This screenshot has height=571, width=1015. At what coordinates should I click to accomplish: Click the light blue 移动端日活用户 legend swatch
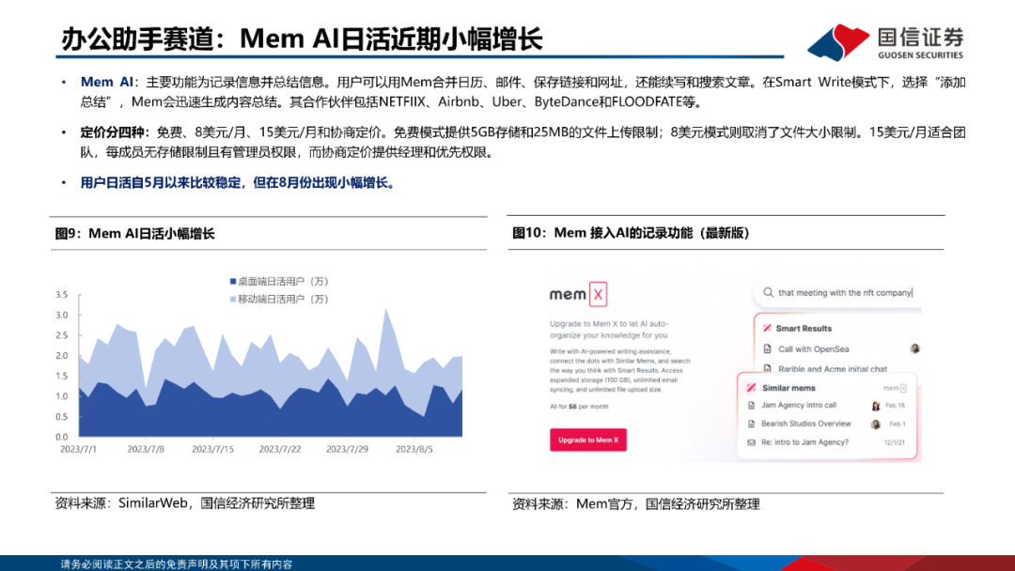(233, 300)
